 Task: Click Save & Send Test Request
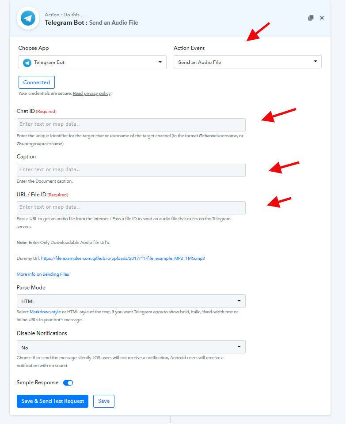[x=53, y=401]
